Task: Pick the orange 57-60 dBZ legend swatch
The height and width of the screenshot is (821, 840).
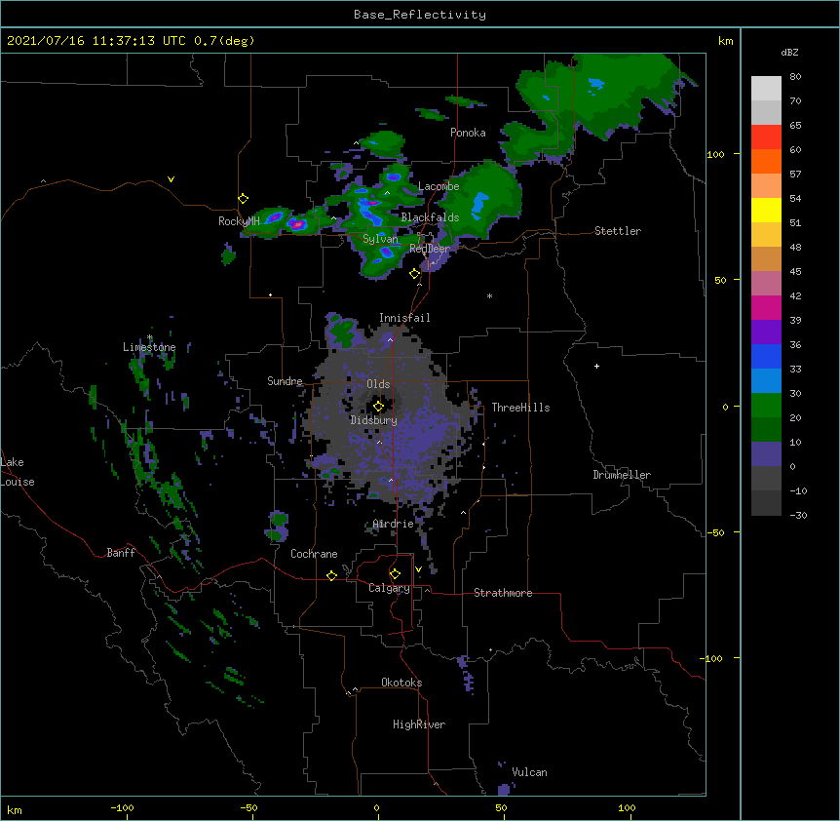Action: (x=766, y=161)
